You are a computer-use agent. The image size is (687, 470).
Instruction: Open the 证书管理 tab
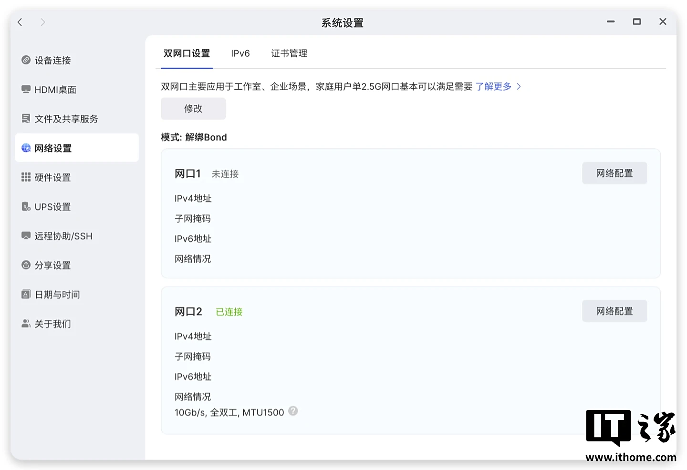(289, 53)
